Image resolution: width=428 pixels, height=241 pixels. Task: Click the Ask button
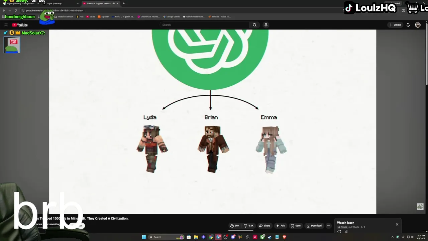pos(280,226)
